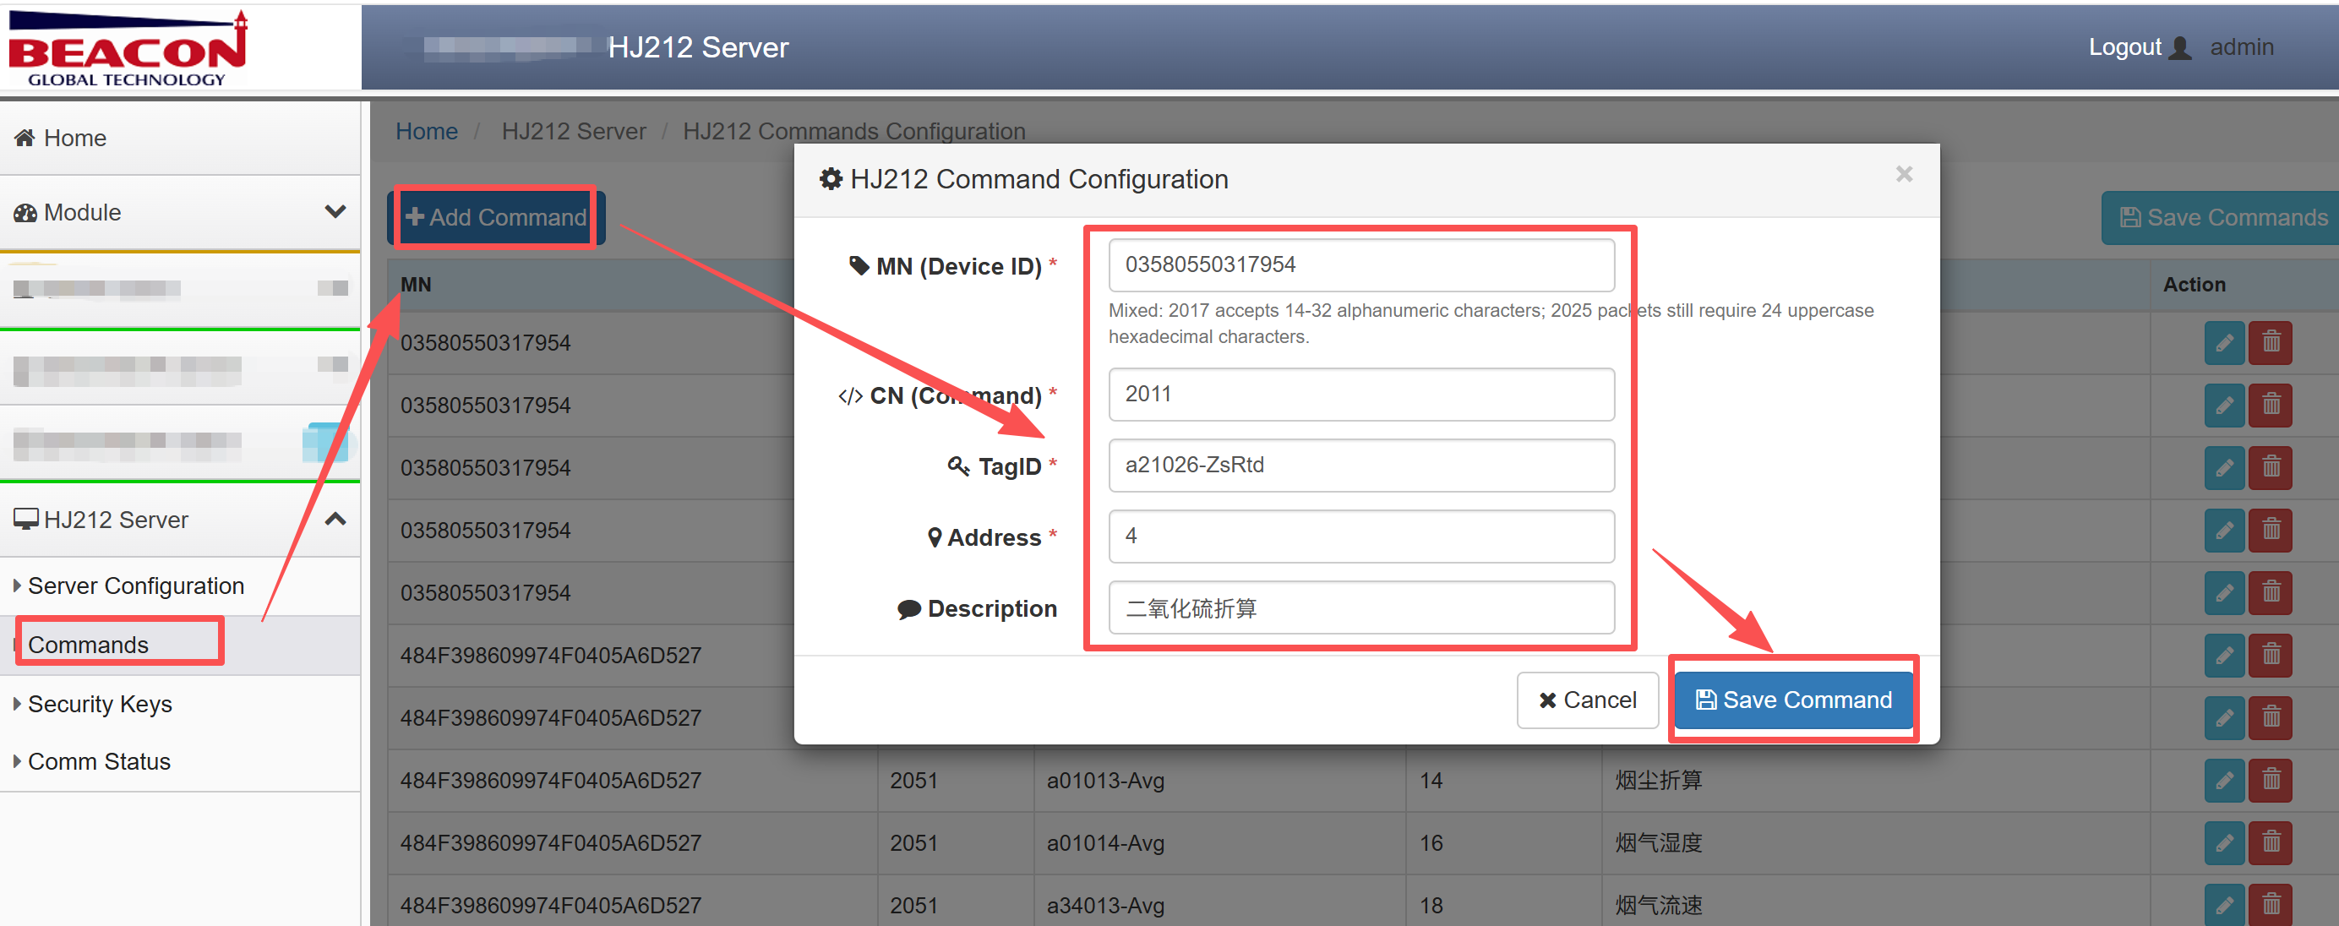Click delete trash icon for first 03580550317954 row
The width and height of the screenshot is (2339, 926).
[2271, 343]
